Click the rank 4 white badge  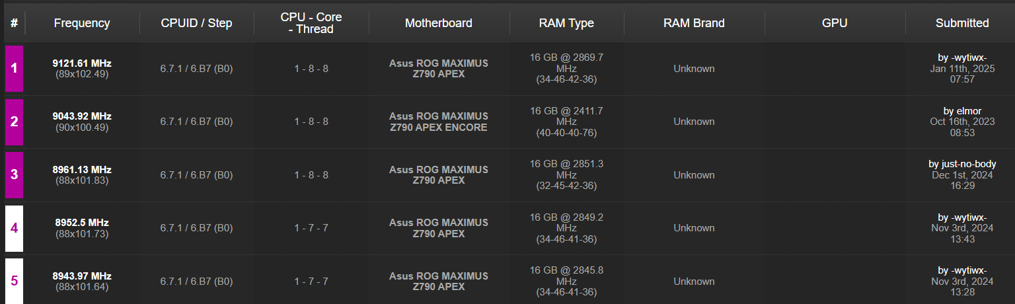click(x=15, y=228)
